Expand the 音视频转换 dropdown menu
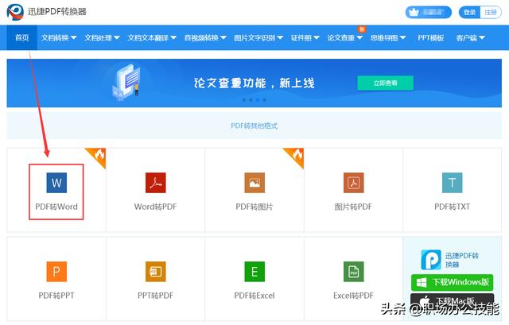 [205, 37]
